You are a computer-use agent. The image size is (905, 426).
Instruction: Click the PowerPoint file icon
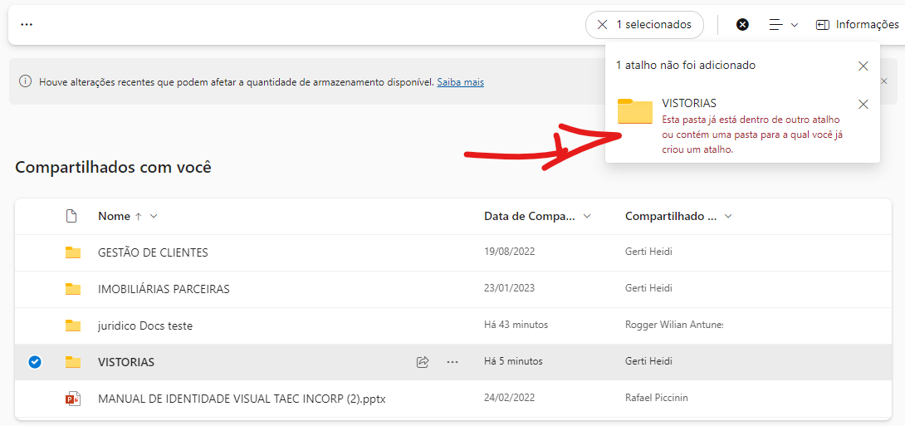[73, 399]
